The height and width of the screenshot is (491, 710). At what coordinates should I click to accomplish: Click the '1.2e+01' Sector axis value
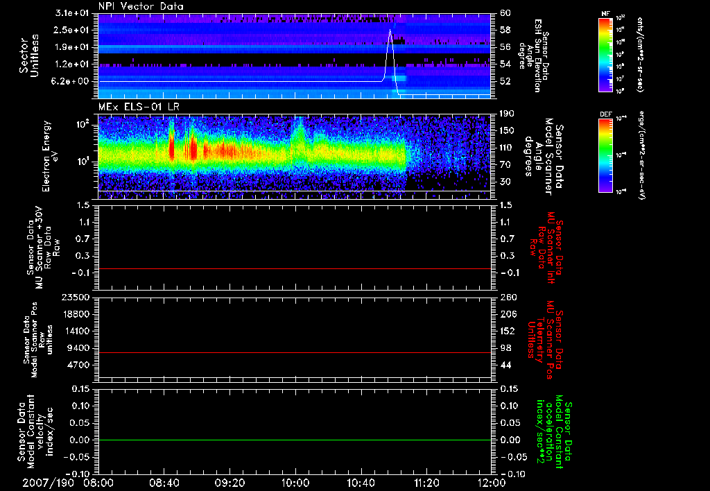tap(72, 64)
